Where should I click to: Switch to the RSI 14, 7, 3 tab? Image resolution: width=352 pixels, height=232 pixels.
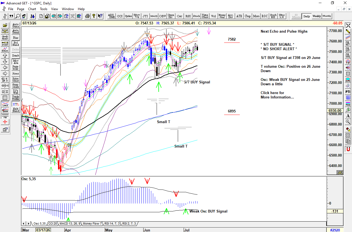[x=112, y=223]
